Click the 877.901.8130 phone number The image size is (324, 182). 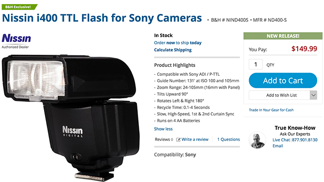(x=305, y=140)
